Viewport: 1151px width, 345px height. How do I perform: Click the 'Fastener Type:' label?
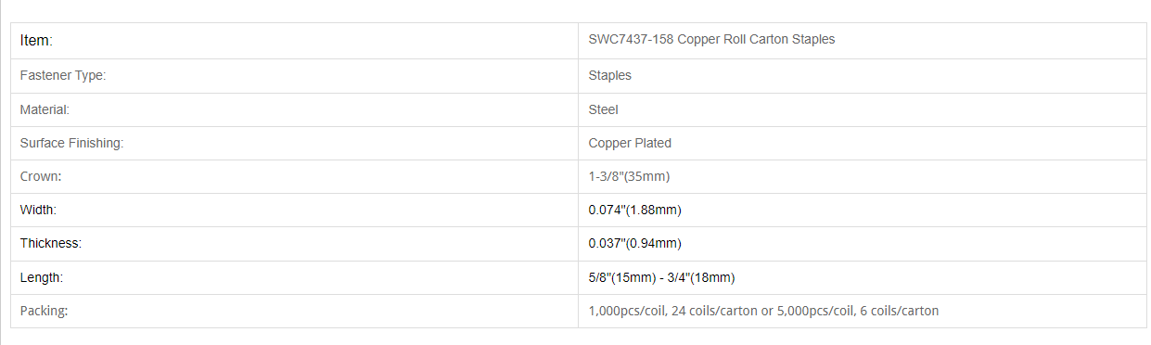click(63, 76)
